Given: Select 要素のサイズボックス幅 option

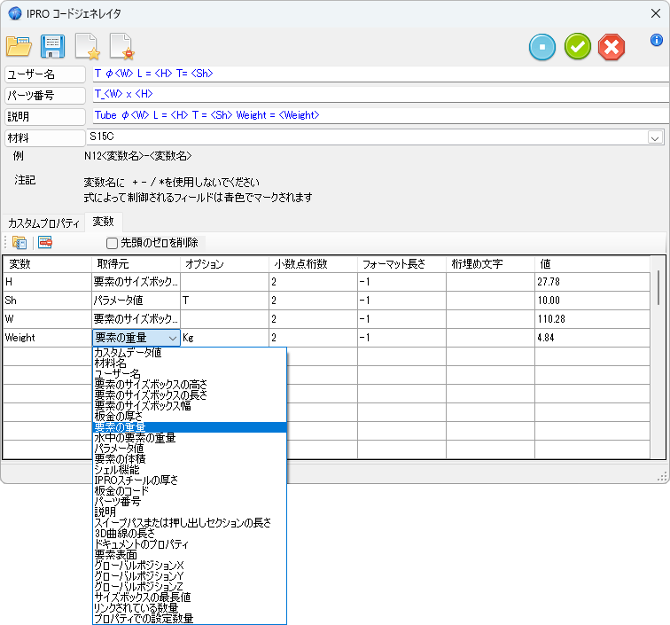Looking at the screenshot, I should coord(190,406).
